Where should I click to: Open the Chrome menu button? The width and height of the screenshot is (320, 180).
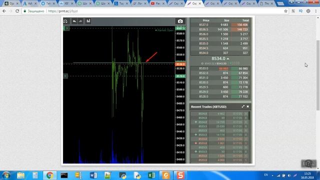(315, 11)
